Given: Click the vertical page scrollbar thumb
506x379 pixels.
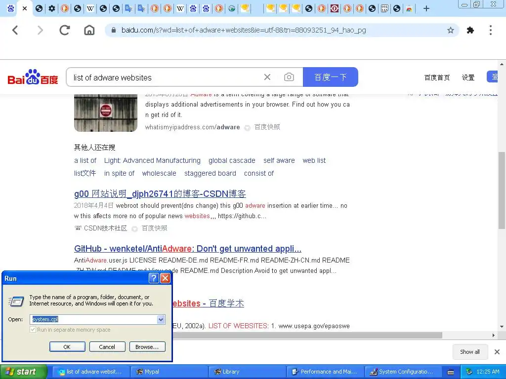Looking at the screenshot, I should point(502,190).
